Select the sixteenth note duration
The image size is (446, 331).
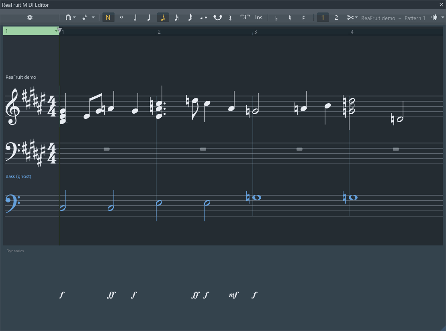tap(177, 18)
